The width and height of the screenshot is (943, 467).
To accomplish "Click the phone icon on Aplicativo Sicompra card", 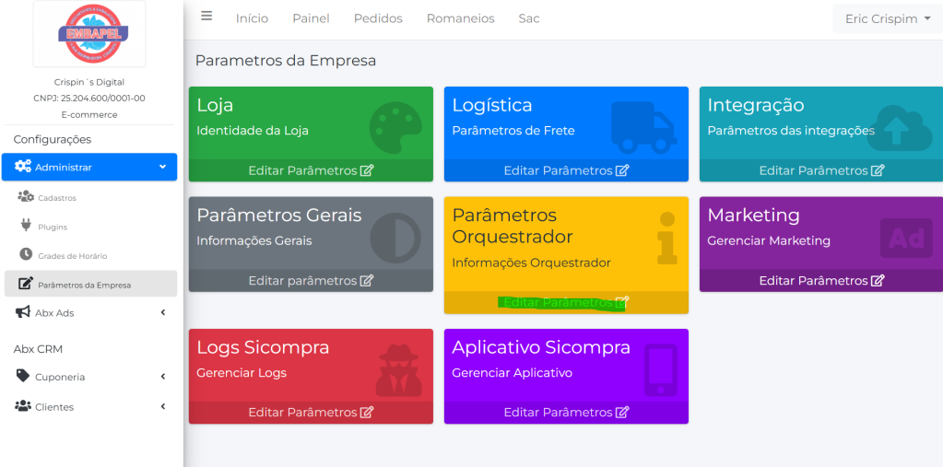I will [660, 370].
